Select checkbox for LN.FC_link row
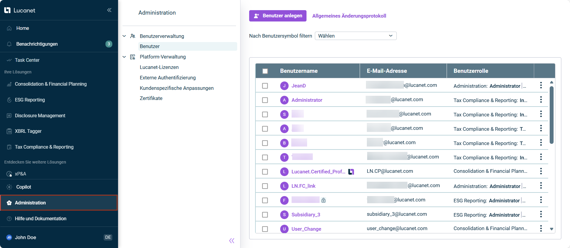Screen dimensions: 570x248 coord(265,186)
